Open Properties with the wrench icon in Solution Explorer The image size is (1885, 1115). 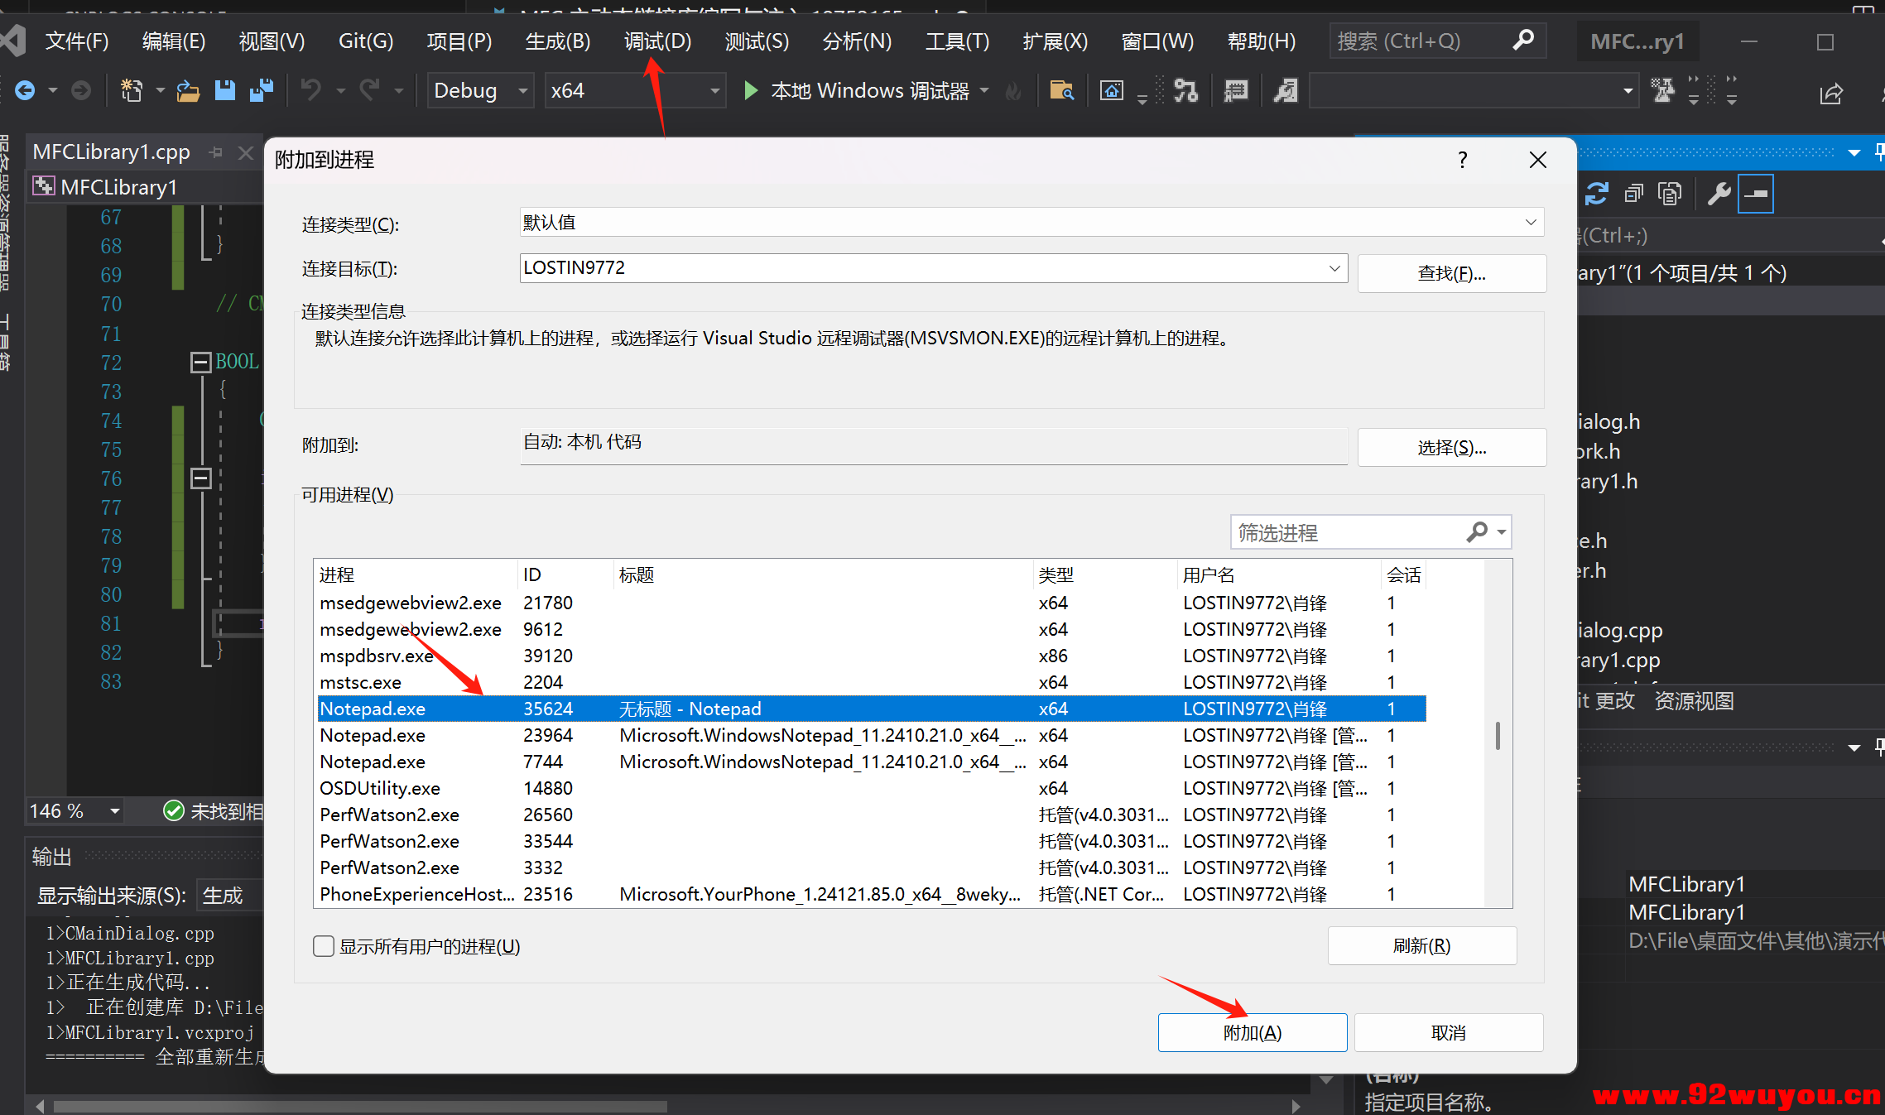1719,193
